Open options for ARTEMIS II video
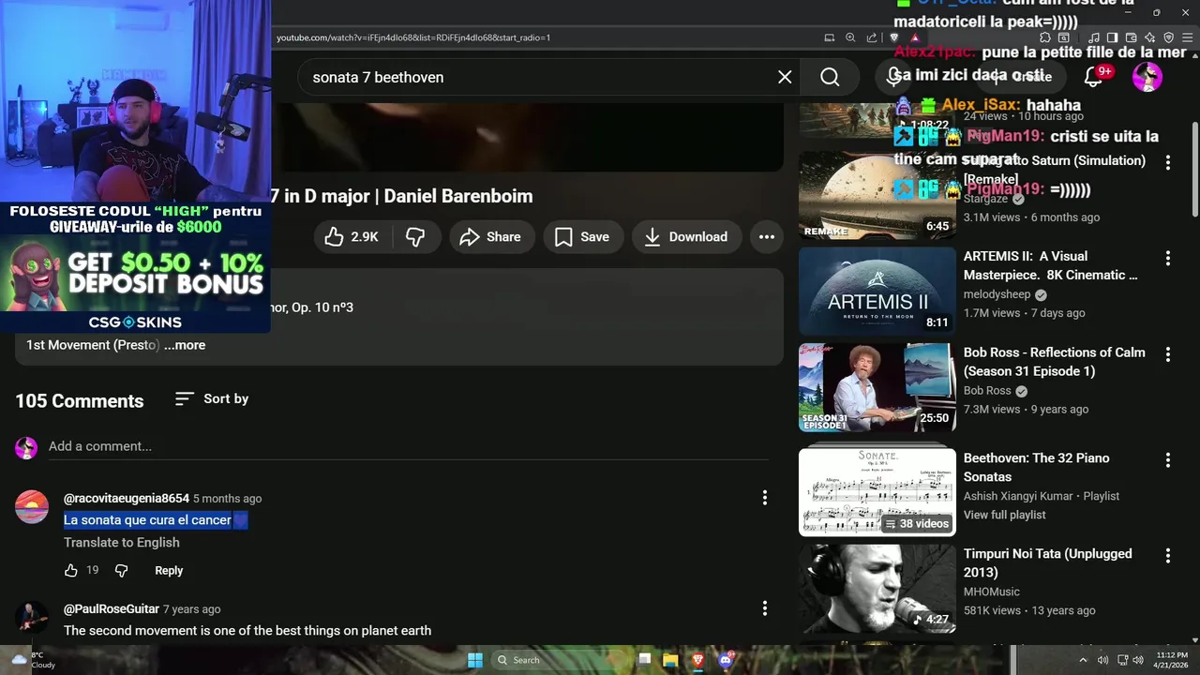The width and height of the screenshot is (1200, 675). pyautogui.click(x=1168, y=258)
